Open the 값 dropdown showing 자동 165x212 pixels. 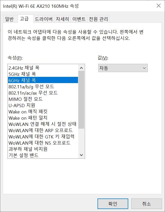pyautogui.click(x=123, y=68)
